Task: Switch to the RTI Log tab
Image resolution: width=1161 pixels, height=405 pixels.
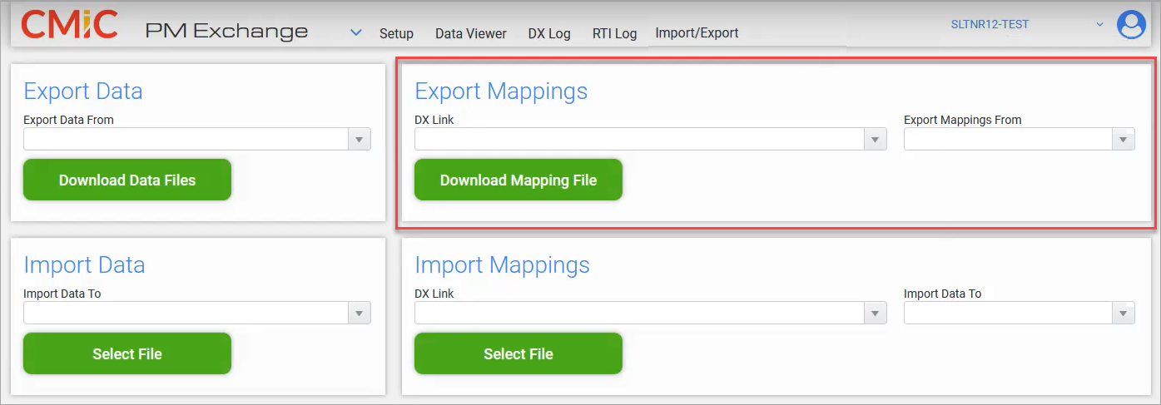Action: [x=614, y=34]
